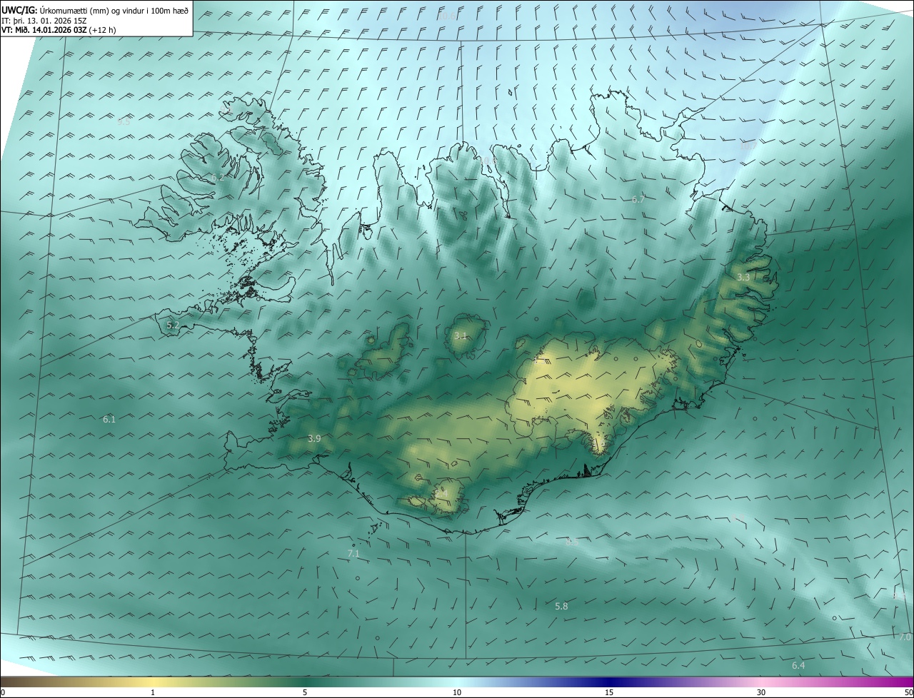Click the color scale tick label 30
Viewport: 914px width, 698px height.
(x=761, y=692)
